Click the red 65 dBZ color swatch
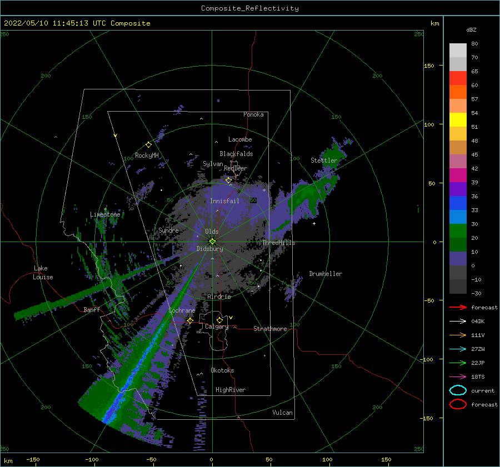This screenshot has width=500, height=467. 458,78
